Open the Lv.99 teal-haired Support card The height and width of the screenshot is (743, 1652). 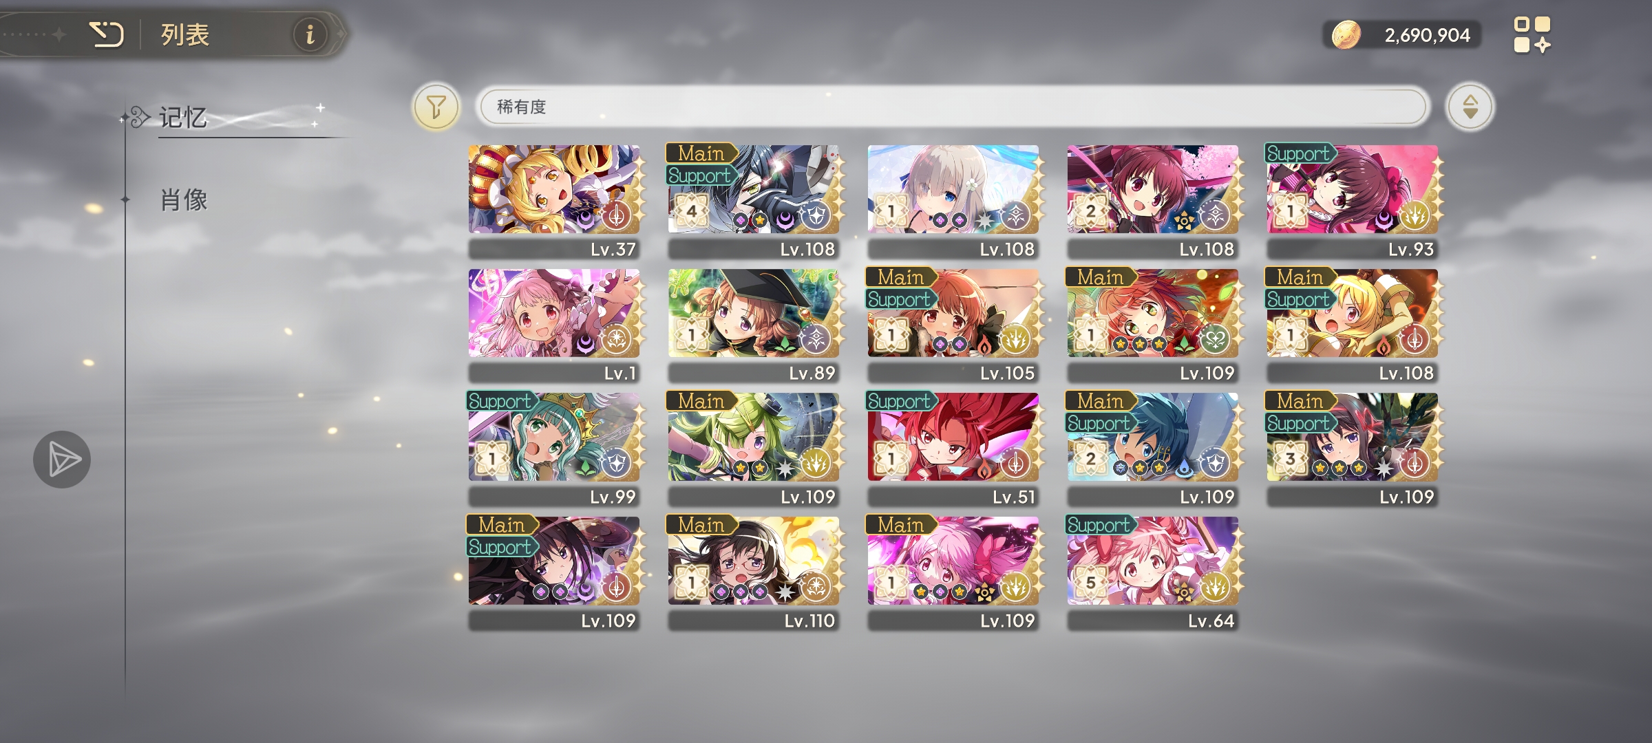coord(555,449)
